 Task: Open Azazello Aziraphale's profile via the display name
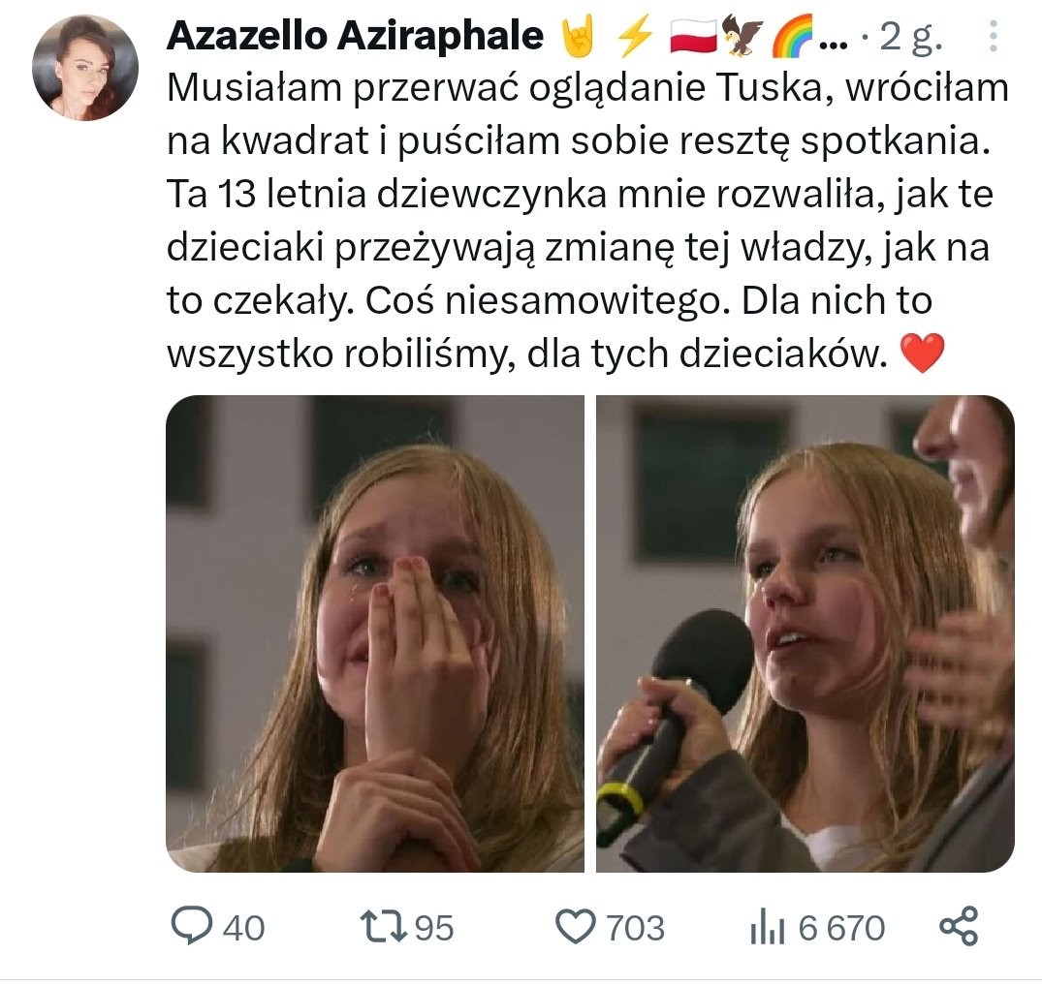pos(355,35)
